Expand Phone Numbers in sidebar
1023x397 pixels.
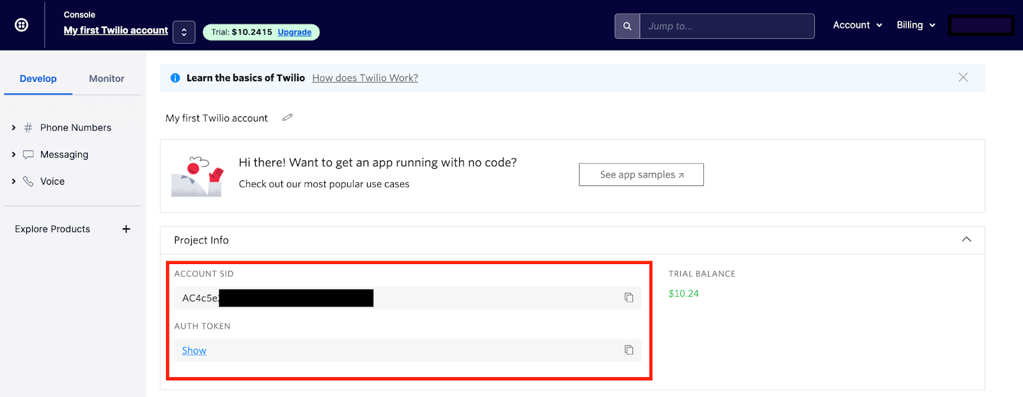pyautogui.click(x=13, y=128)
